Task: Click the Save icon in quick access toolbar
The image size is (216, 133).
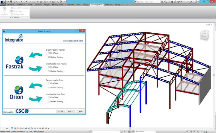Action: [x=11, y=2]
